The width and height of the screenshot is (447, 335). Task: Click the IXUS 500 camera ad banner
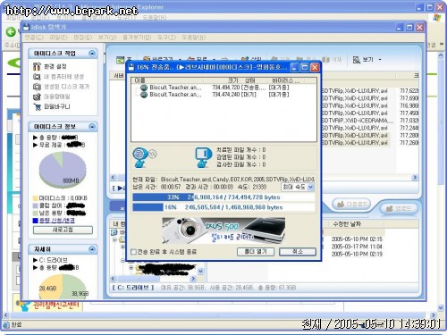pos(223,230)
